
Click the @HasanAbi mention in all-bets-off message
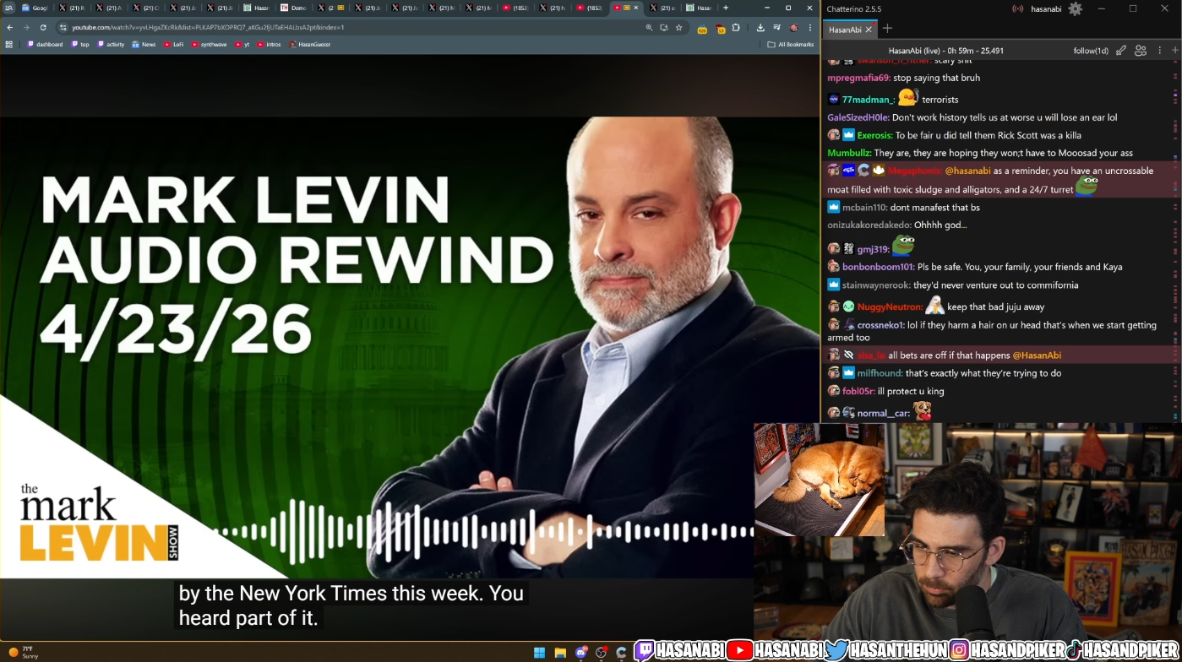point(1037,355)
